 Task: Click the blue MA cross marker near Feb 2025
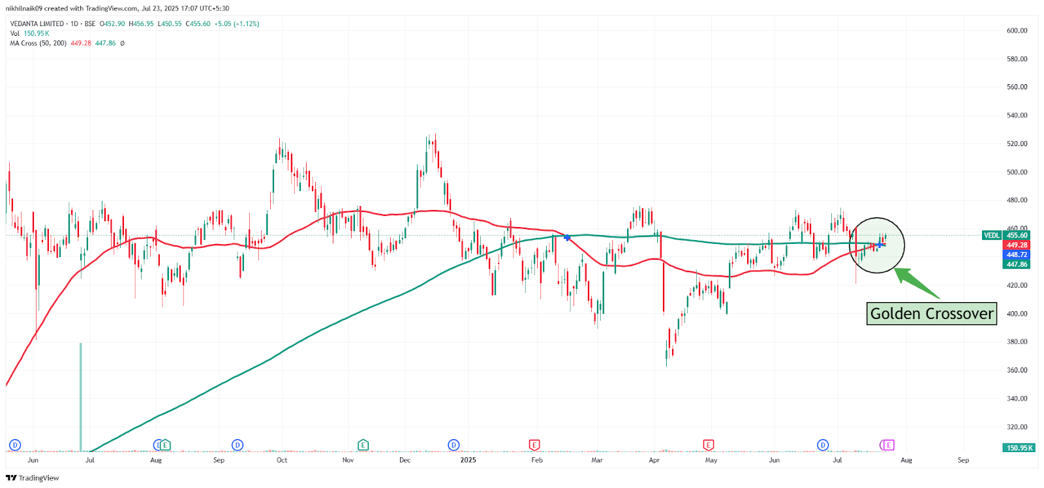click(567, 237)
